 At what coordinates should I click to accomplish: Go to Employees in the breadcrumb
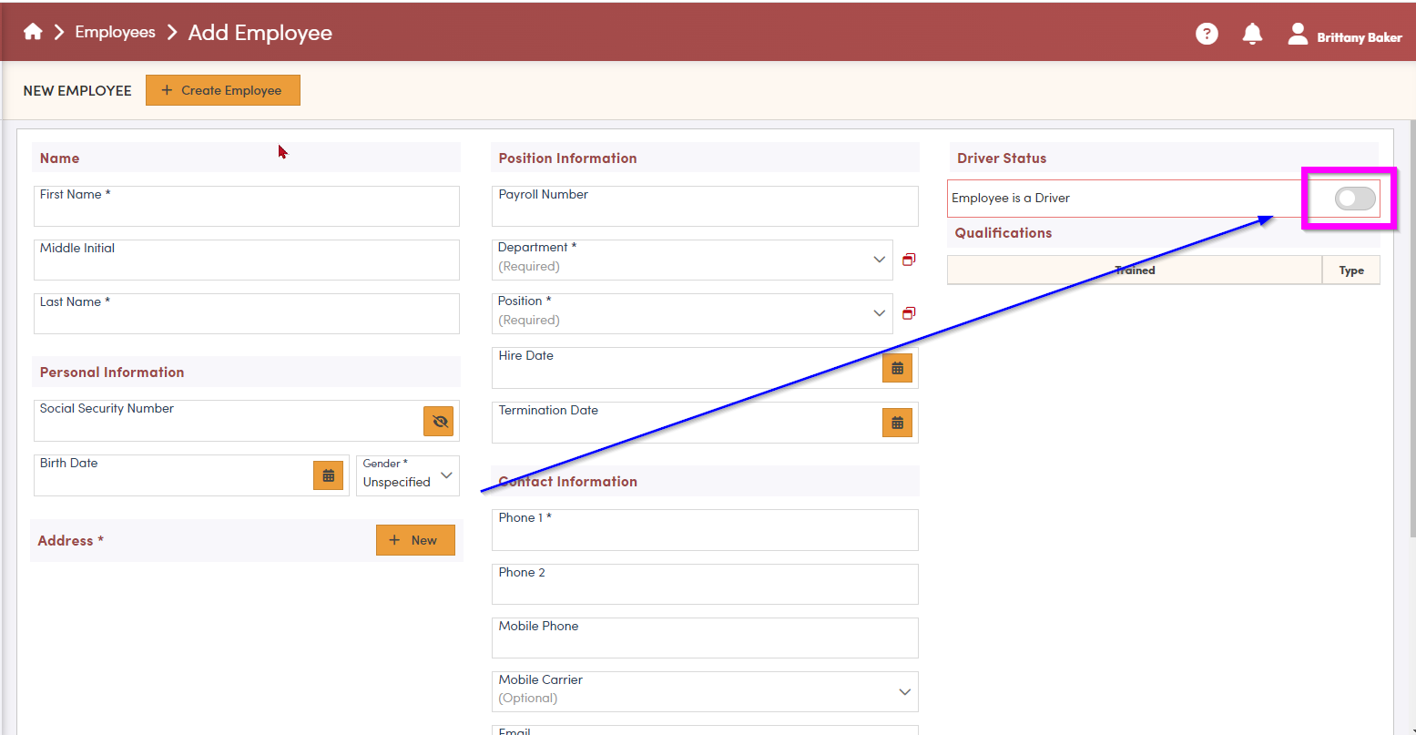115,33
